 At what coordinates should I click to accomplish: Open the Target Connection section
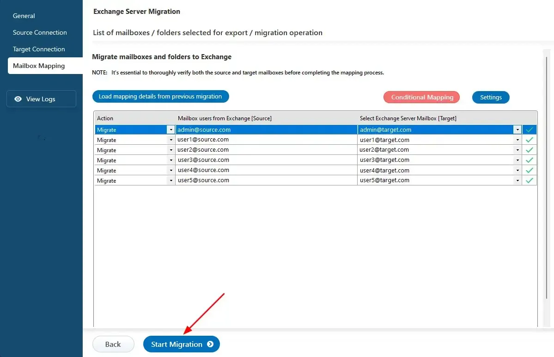[x=39, y=49]
